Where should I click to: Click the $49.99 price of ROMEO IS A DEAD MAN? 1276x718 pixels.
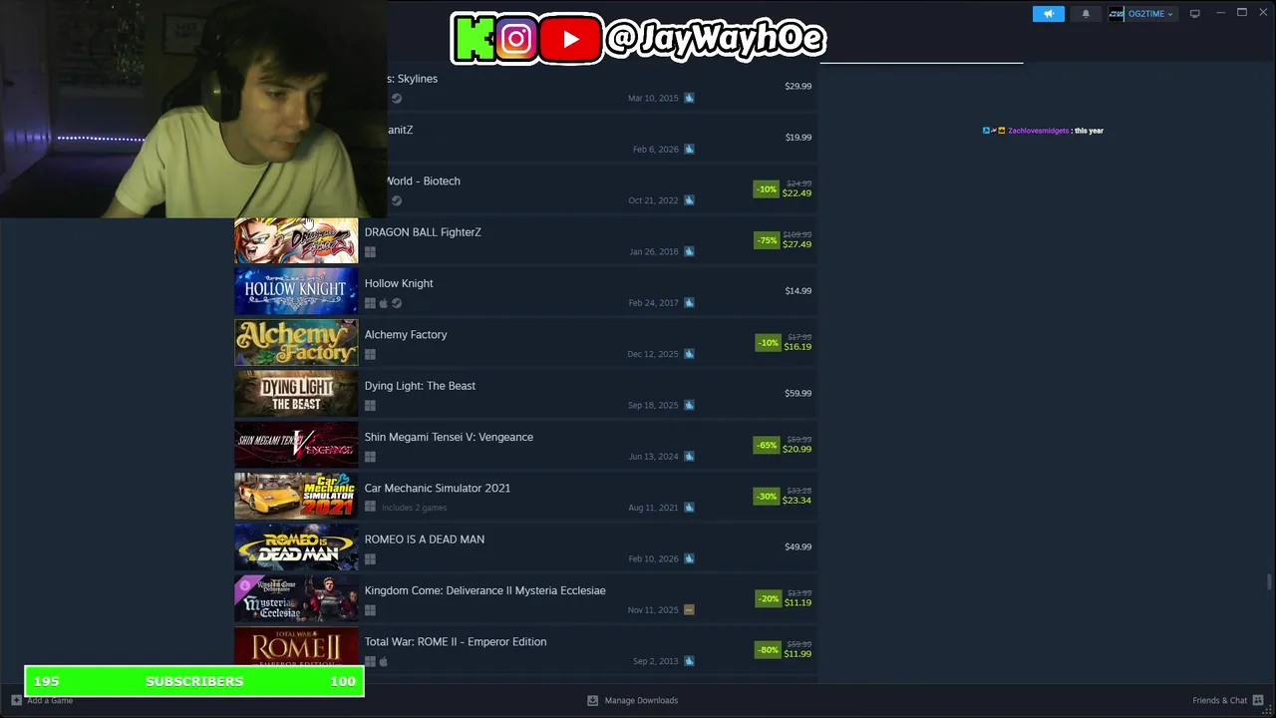[797, 546]
